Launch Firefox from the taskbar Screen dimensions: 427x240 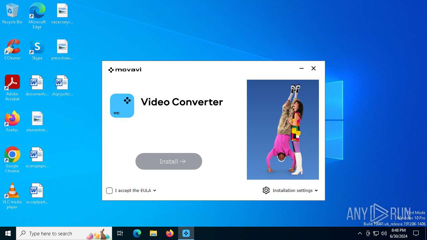coord(170,233)
